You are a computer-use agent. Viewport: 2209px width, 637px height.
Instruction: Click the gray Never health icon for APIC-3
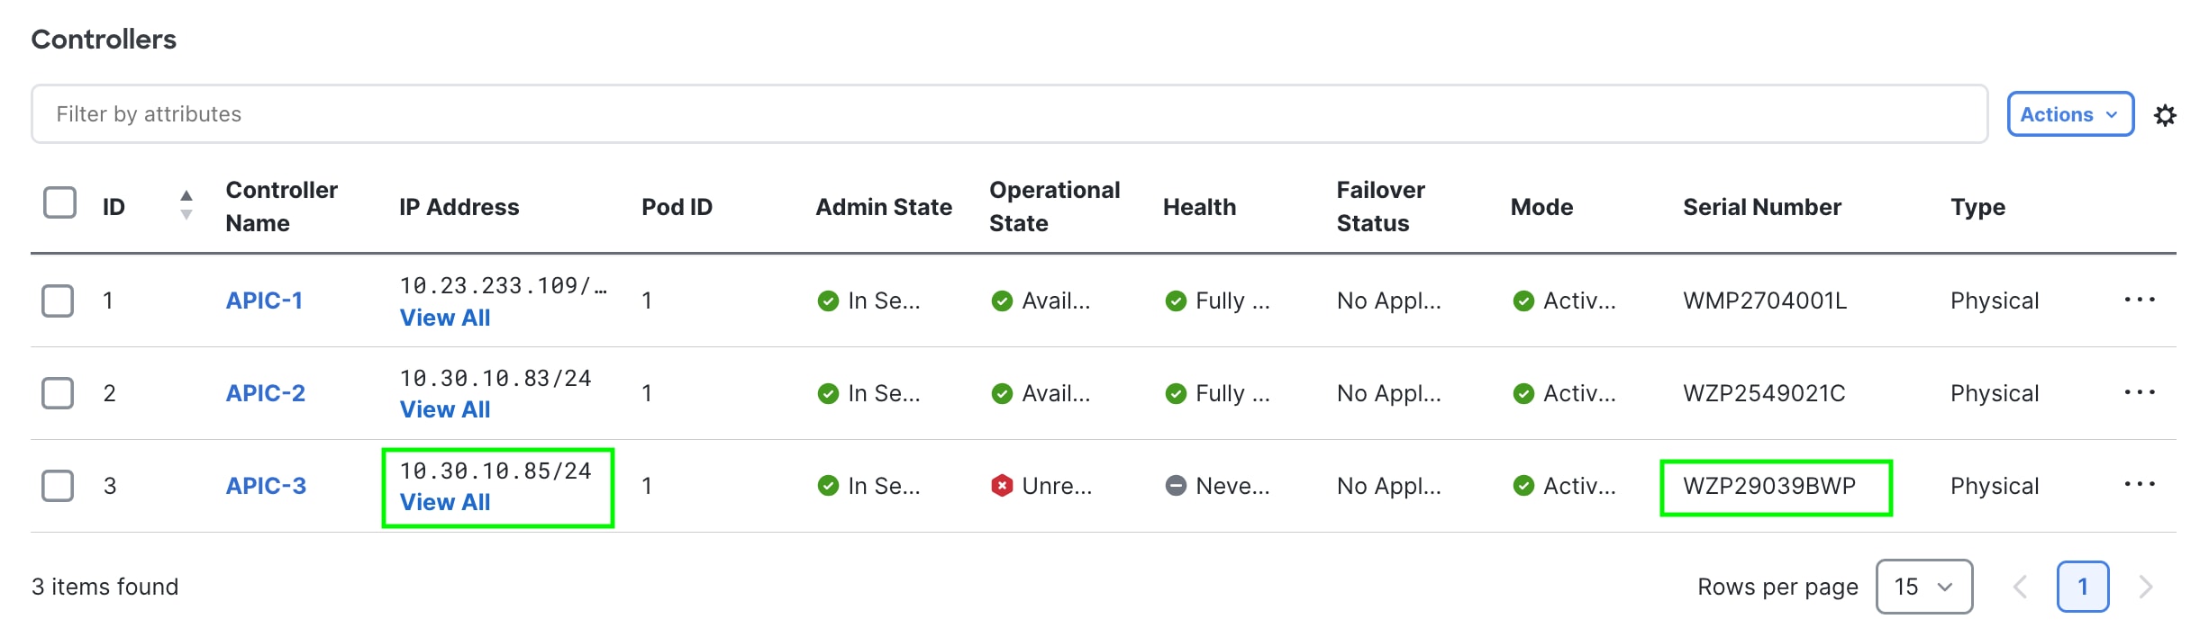[x=1177, y=485]
